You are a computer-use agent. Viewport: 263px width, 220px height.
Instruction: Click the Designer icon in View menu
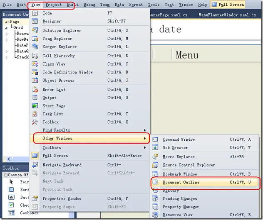[35, 21]
